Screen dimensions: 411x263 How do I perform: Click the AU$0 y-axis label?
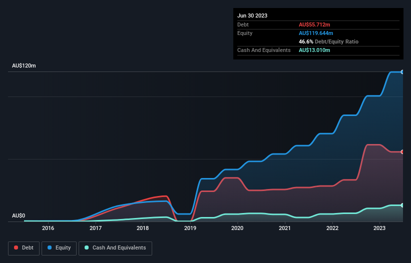click(x=19, y=215)
